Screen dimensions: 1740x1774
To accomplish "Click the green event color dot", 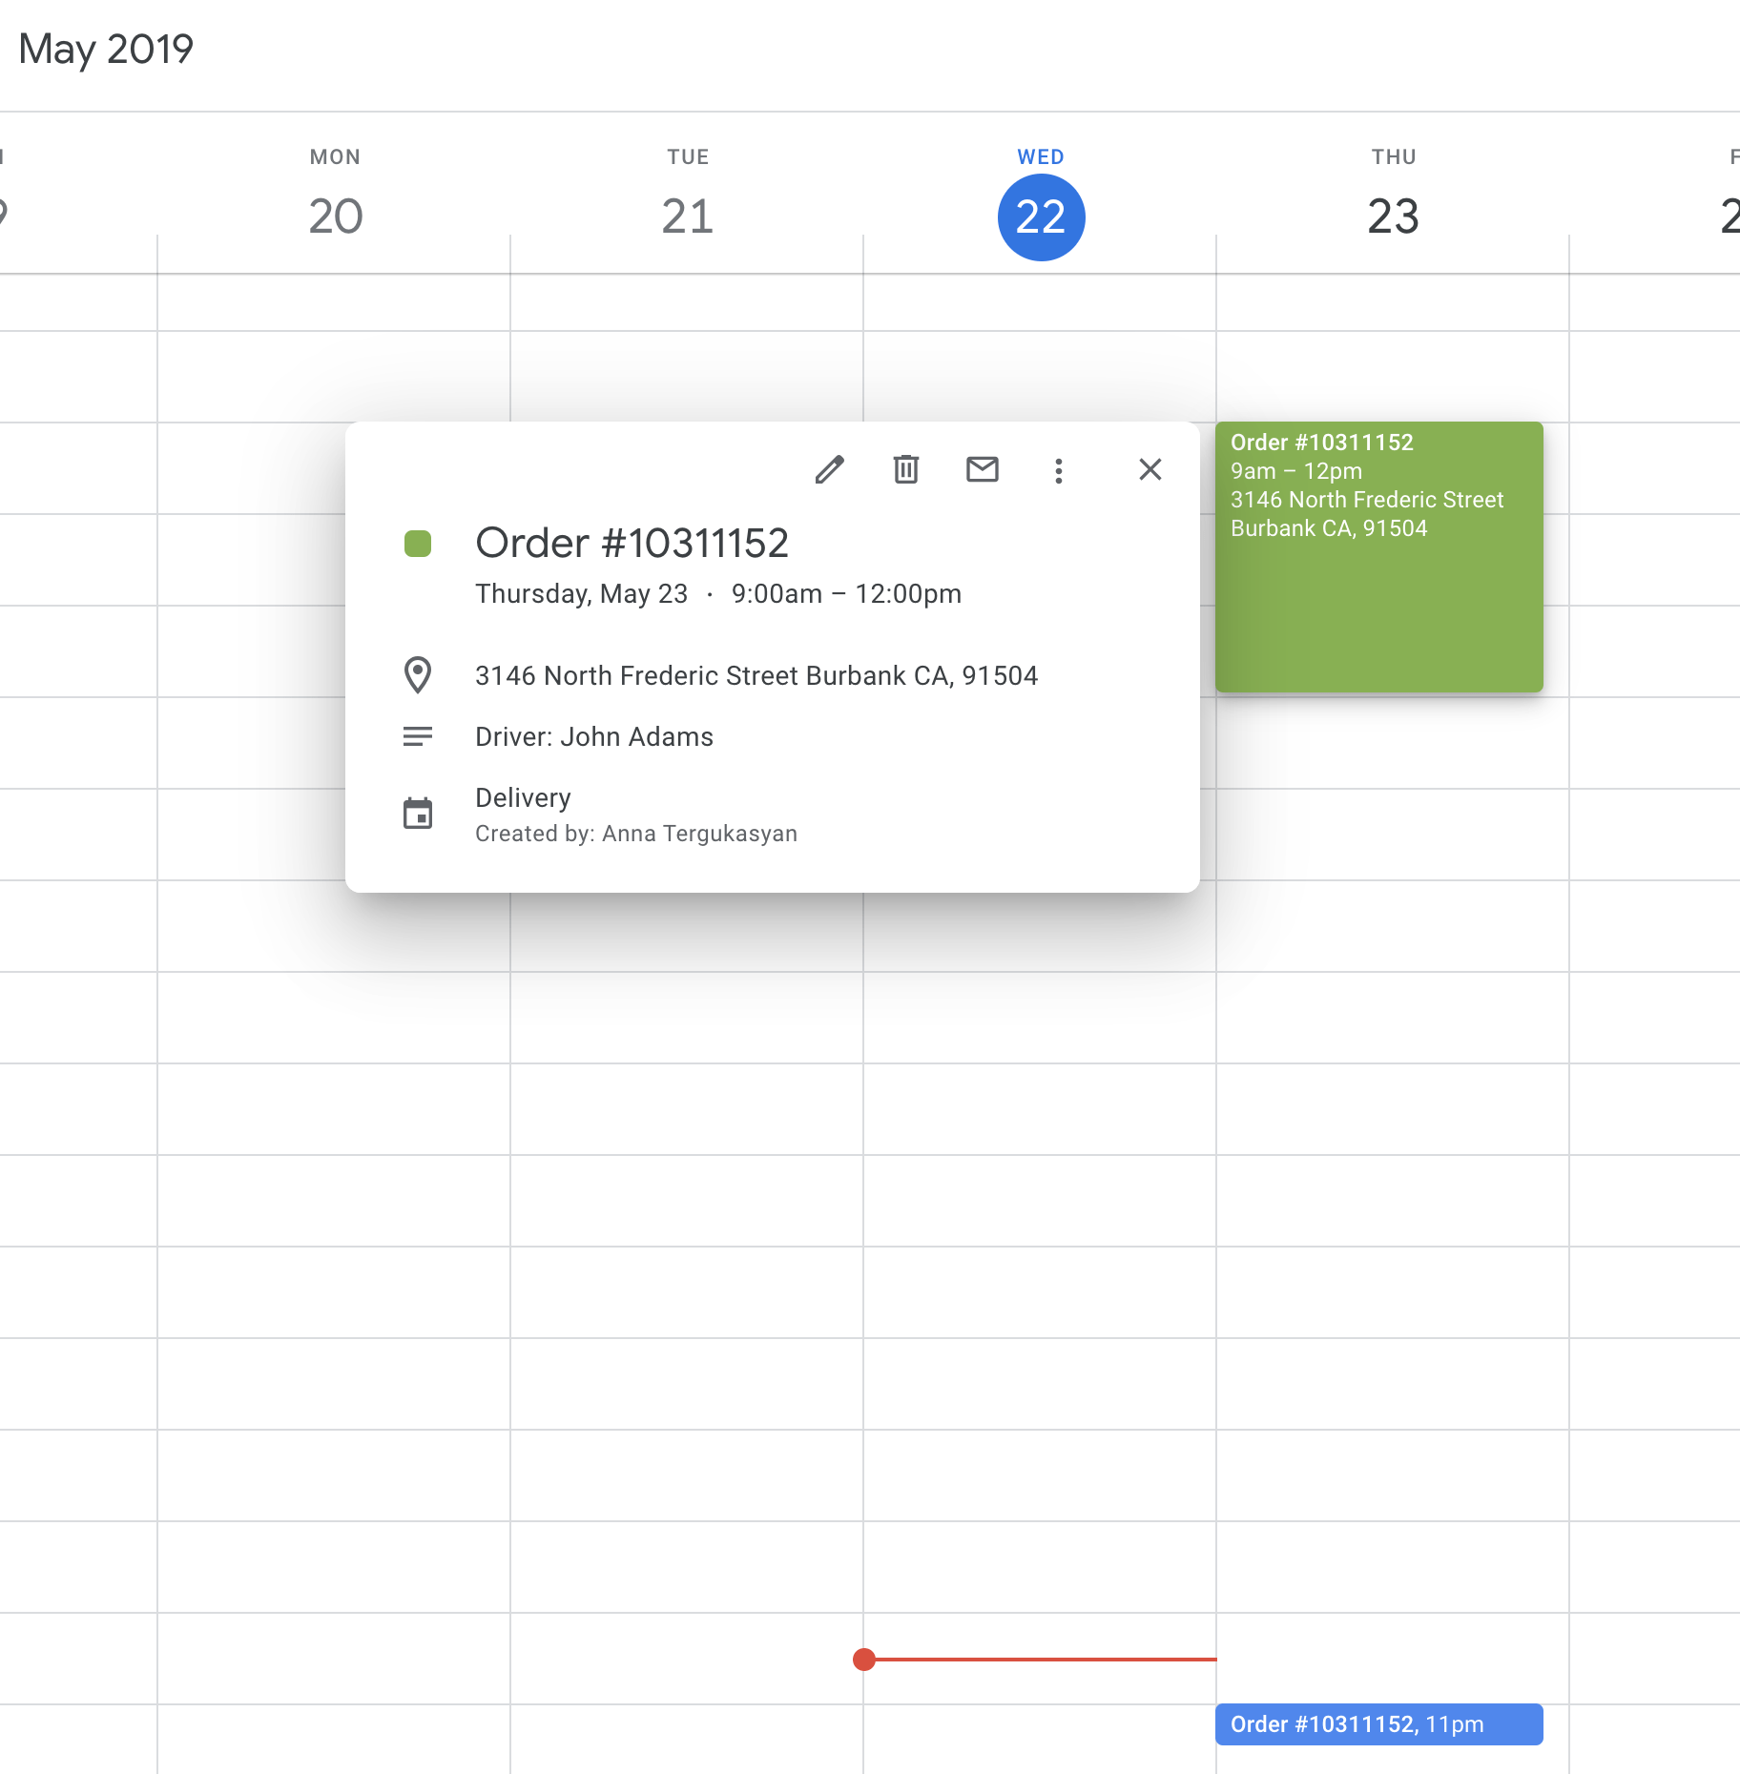I will [x=418, y=544].
